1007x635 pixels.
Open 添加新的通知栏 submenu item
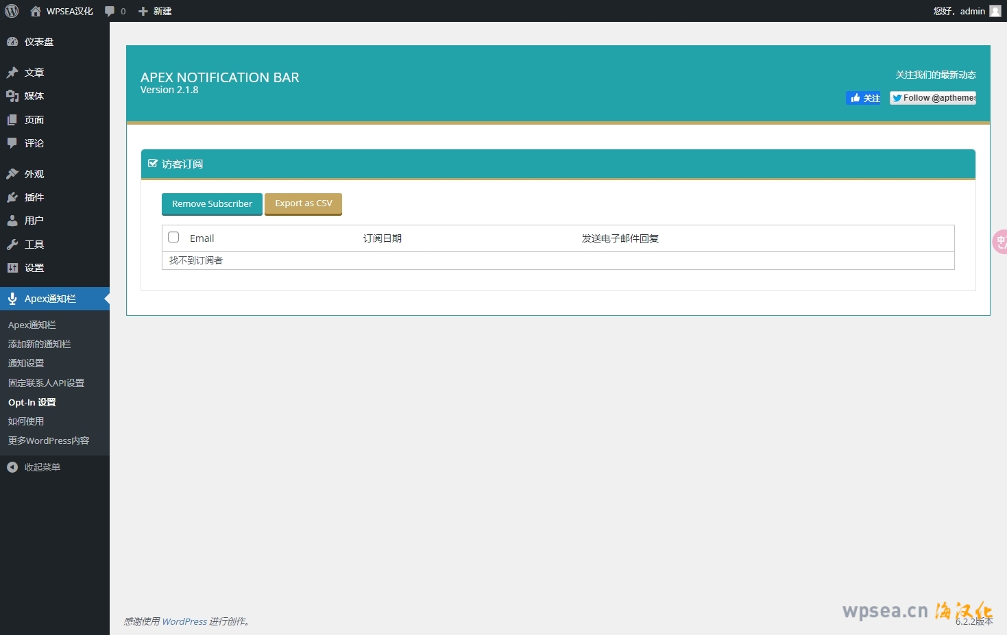[39, 344]
